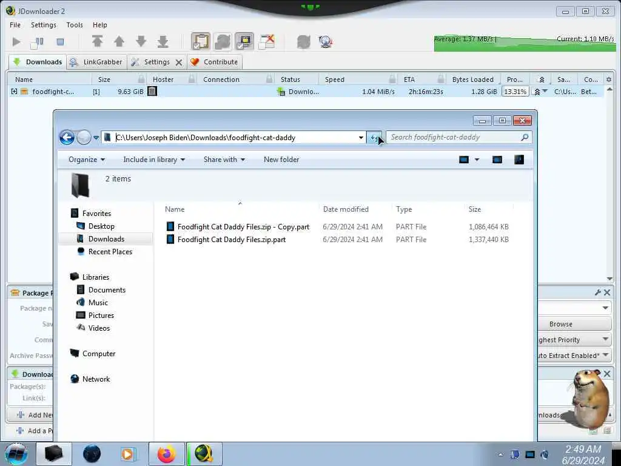Move selected package to the bottom
This screenshot has width=621, height=466.
[x=163, y=41]
